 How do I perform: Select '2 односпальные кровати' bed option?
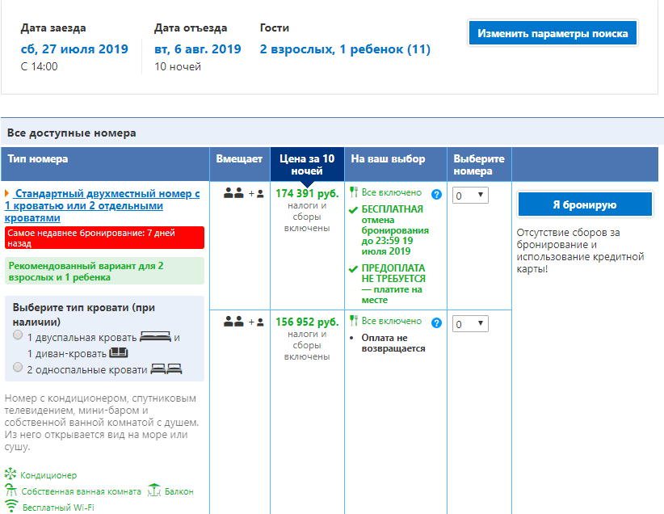[x=18, y=368]
